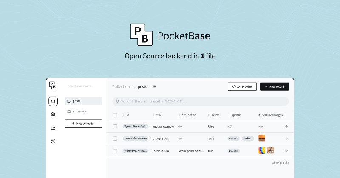Click the New record button
Screen dimensions: 340x178
[x=274, y=86]
